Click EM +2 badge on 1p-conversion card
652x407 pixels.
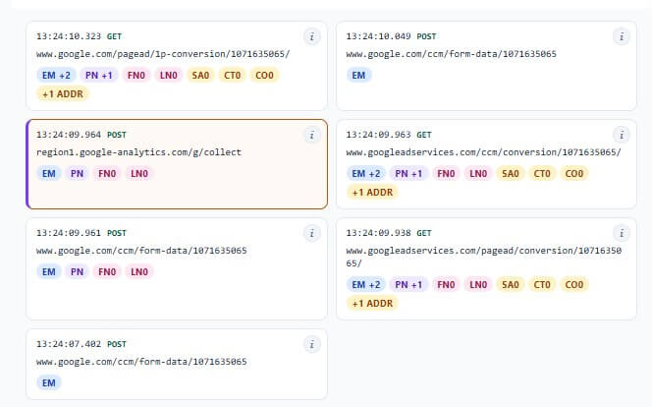pyautogui.click(x=56, y=76)
